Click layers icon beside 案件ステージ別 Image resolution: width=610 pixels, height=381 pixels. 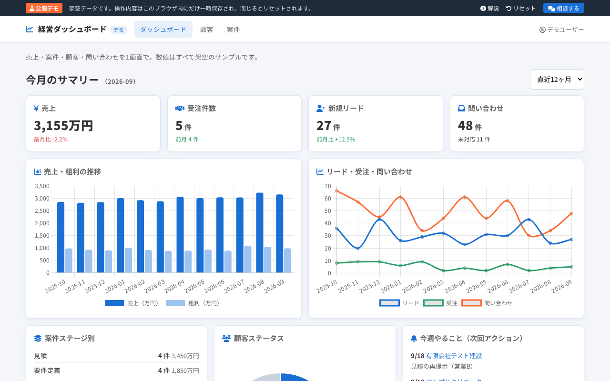coord(38,338)
